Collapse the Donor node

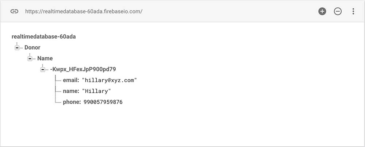pos(17,48)
